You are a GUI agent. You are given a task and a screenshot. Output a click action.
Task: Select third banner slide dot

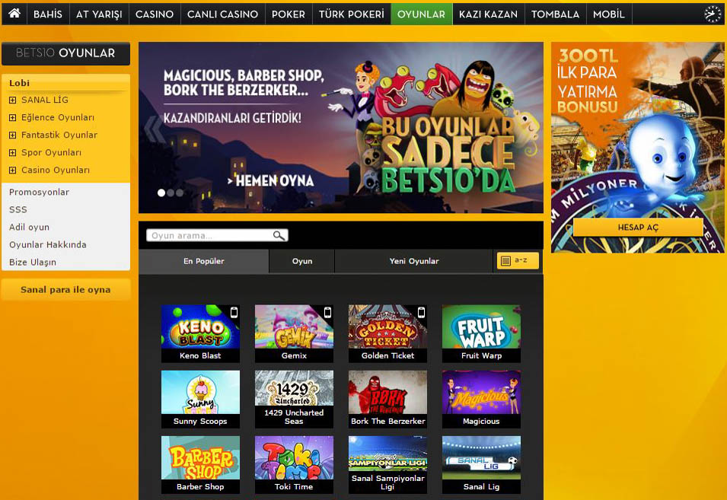180,193
